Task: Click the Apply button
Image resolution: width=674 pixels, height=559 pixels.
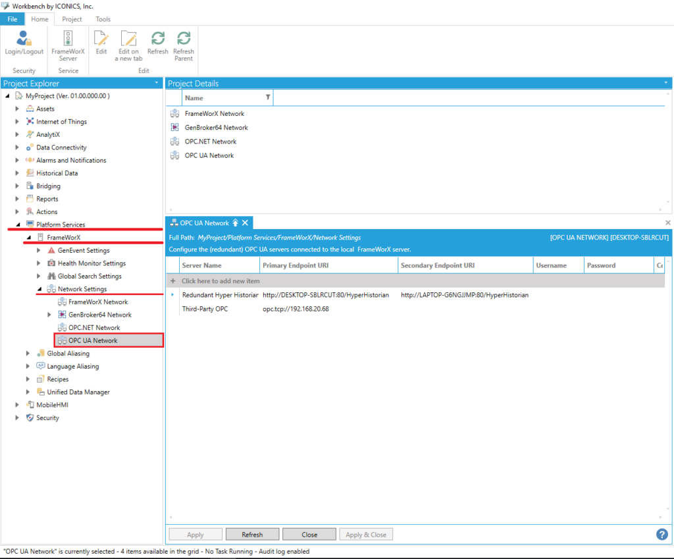Action: [195, 535]
